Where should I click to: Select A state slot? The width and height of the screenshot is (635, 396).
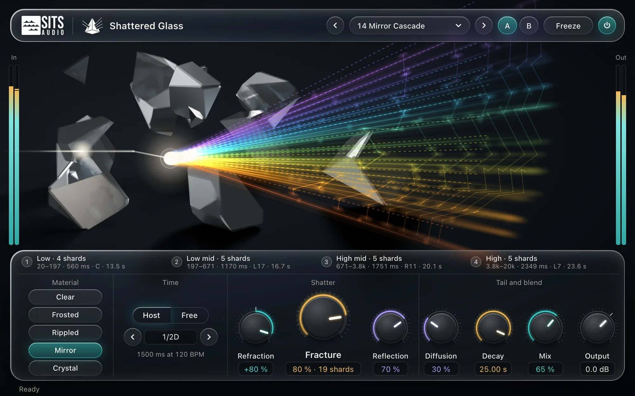[507, 26]
